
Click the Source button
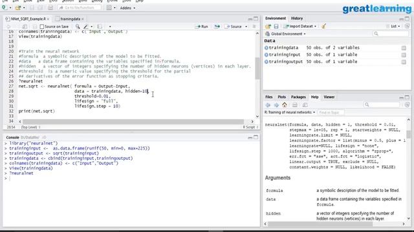click(x=233, y=26)
